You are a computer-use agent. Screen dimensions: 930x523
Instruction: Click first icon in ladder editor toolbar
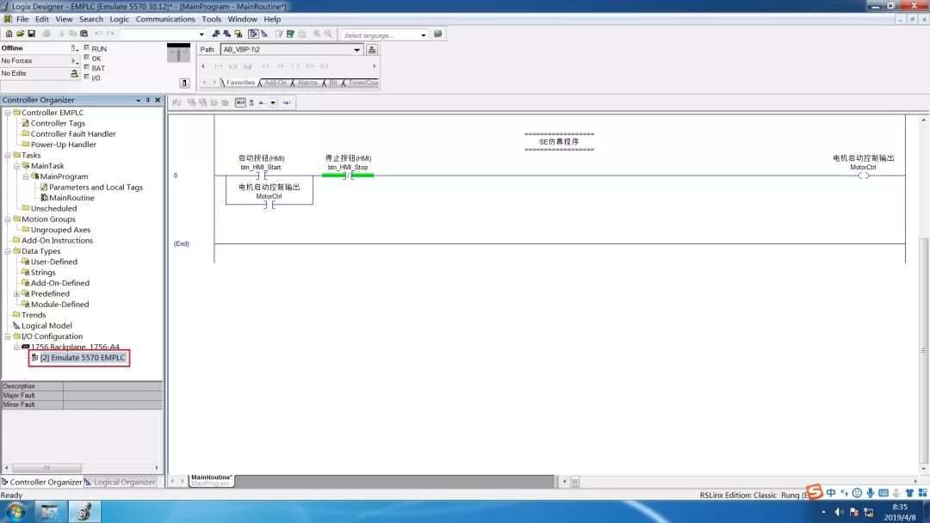177,102
